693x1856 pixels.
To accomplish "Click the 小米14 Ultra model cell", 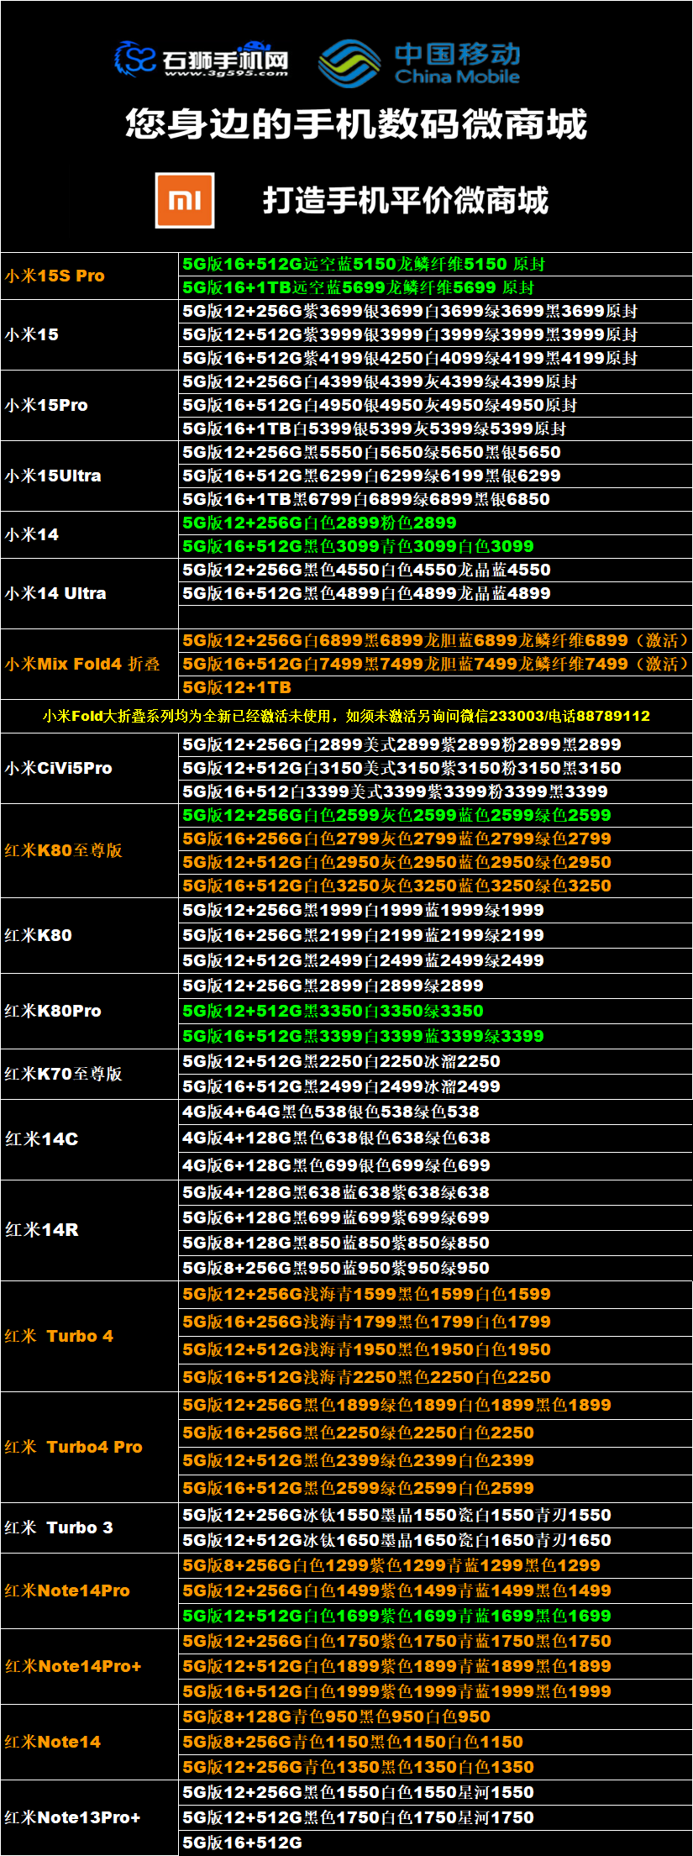I will pyautogui.click(x=90, y=593).
